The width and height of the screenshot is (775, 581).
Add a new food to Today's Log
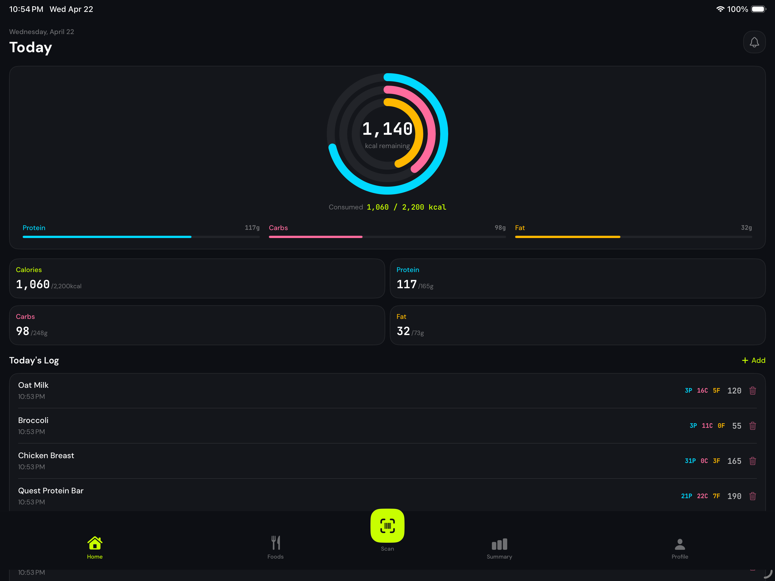tap(753, 360)
